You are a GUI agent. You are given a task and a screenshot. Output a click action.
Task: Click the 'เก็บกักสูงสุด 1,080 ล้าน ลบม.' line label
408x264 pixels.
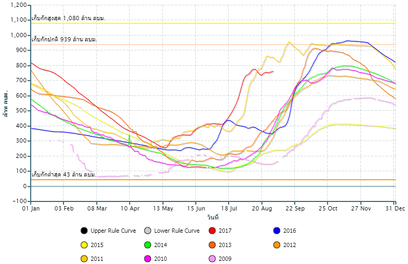click(68, 18)
